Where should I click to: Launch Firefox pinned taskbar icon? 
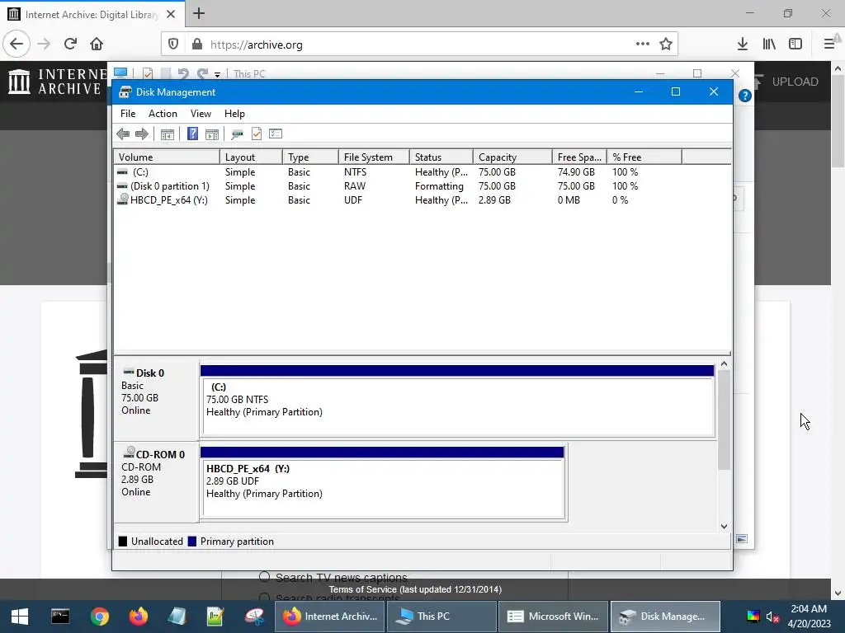pos(139,617)
